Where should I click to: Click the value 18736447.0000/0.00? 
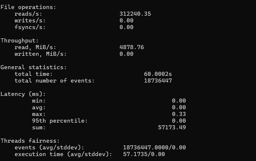coord(155,148)
